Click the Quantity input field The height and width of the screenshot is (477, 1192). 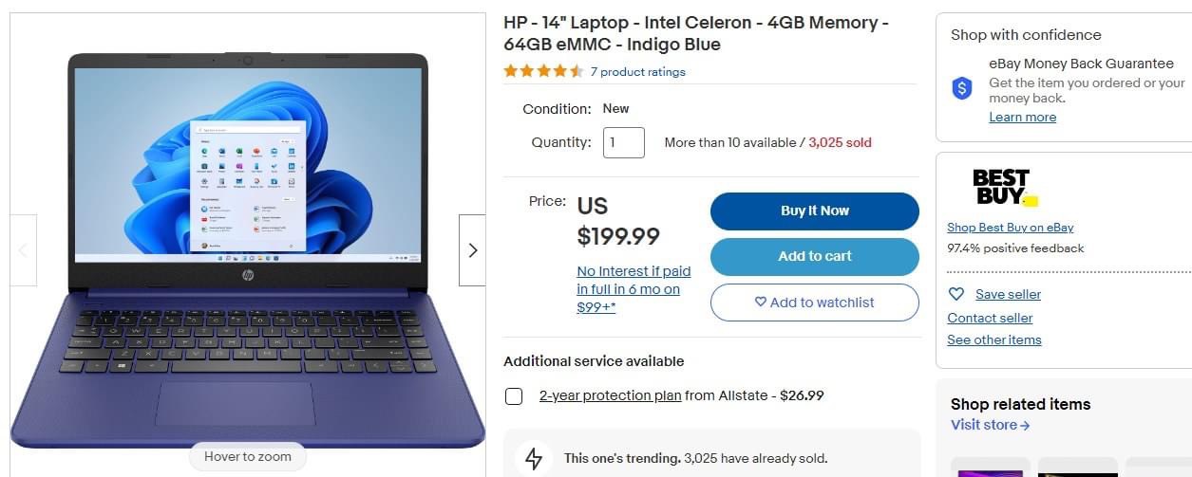(x=624, y=142)
